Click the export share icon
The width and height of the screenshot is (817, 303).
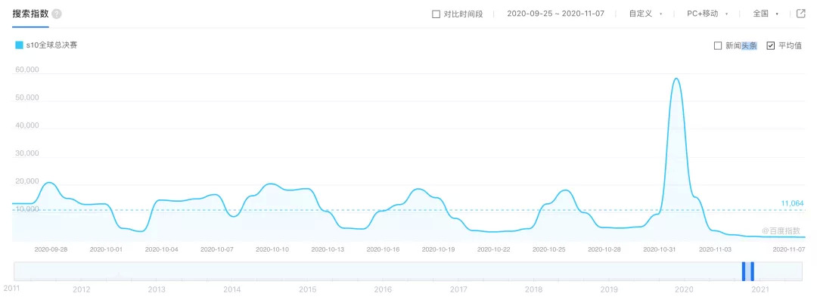801,14
